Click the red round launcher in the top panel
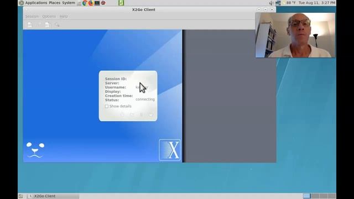Viewport: 354px width, 199px height. pyautogui.click(x=103, y=3)
